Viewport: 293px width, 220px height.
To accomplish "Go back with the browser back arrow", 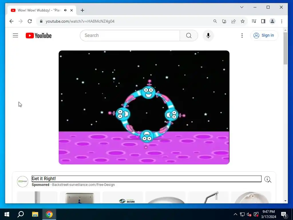I will [11, 21].
